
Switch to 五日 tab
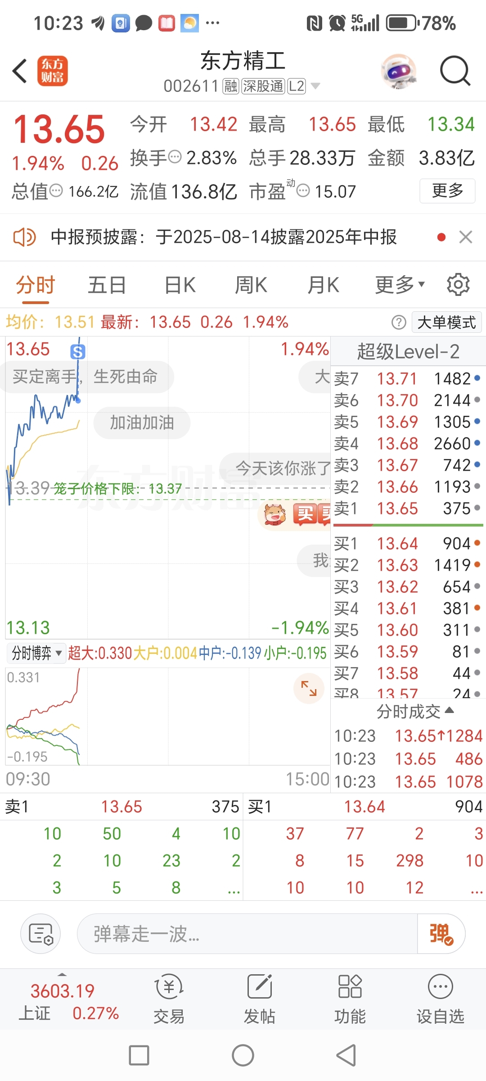[107, 285]
